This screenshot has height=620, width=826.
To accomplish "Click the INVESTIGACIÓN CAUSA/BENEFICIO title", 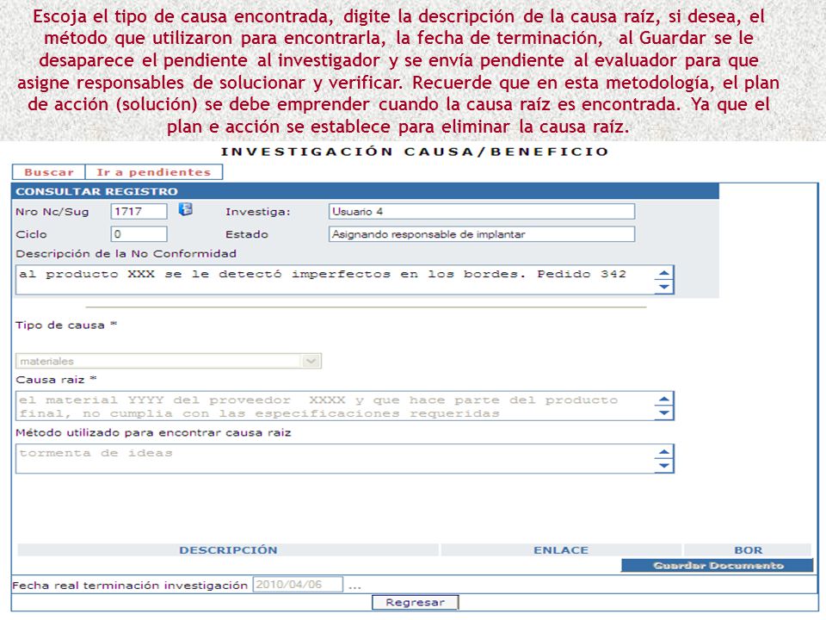I will (x=415, y=152).
